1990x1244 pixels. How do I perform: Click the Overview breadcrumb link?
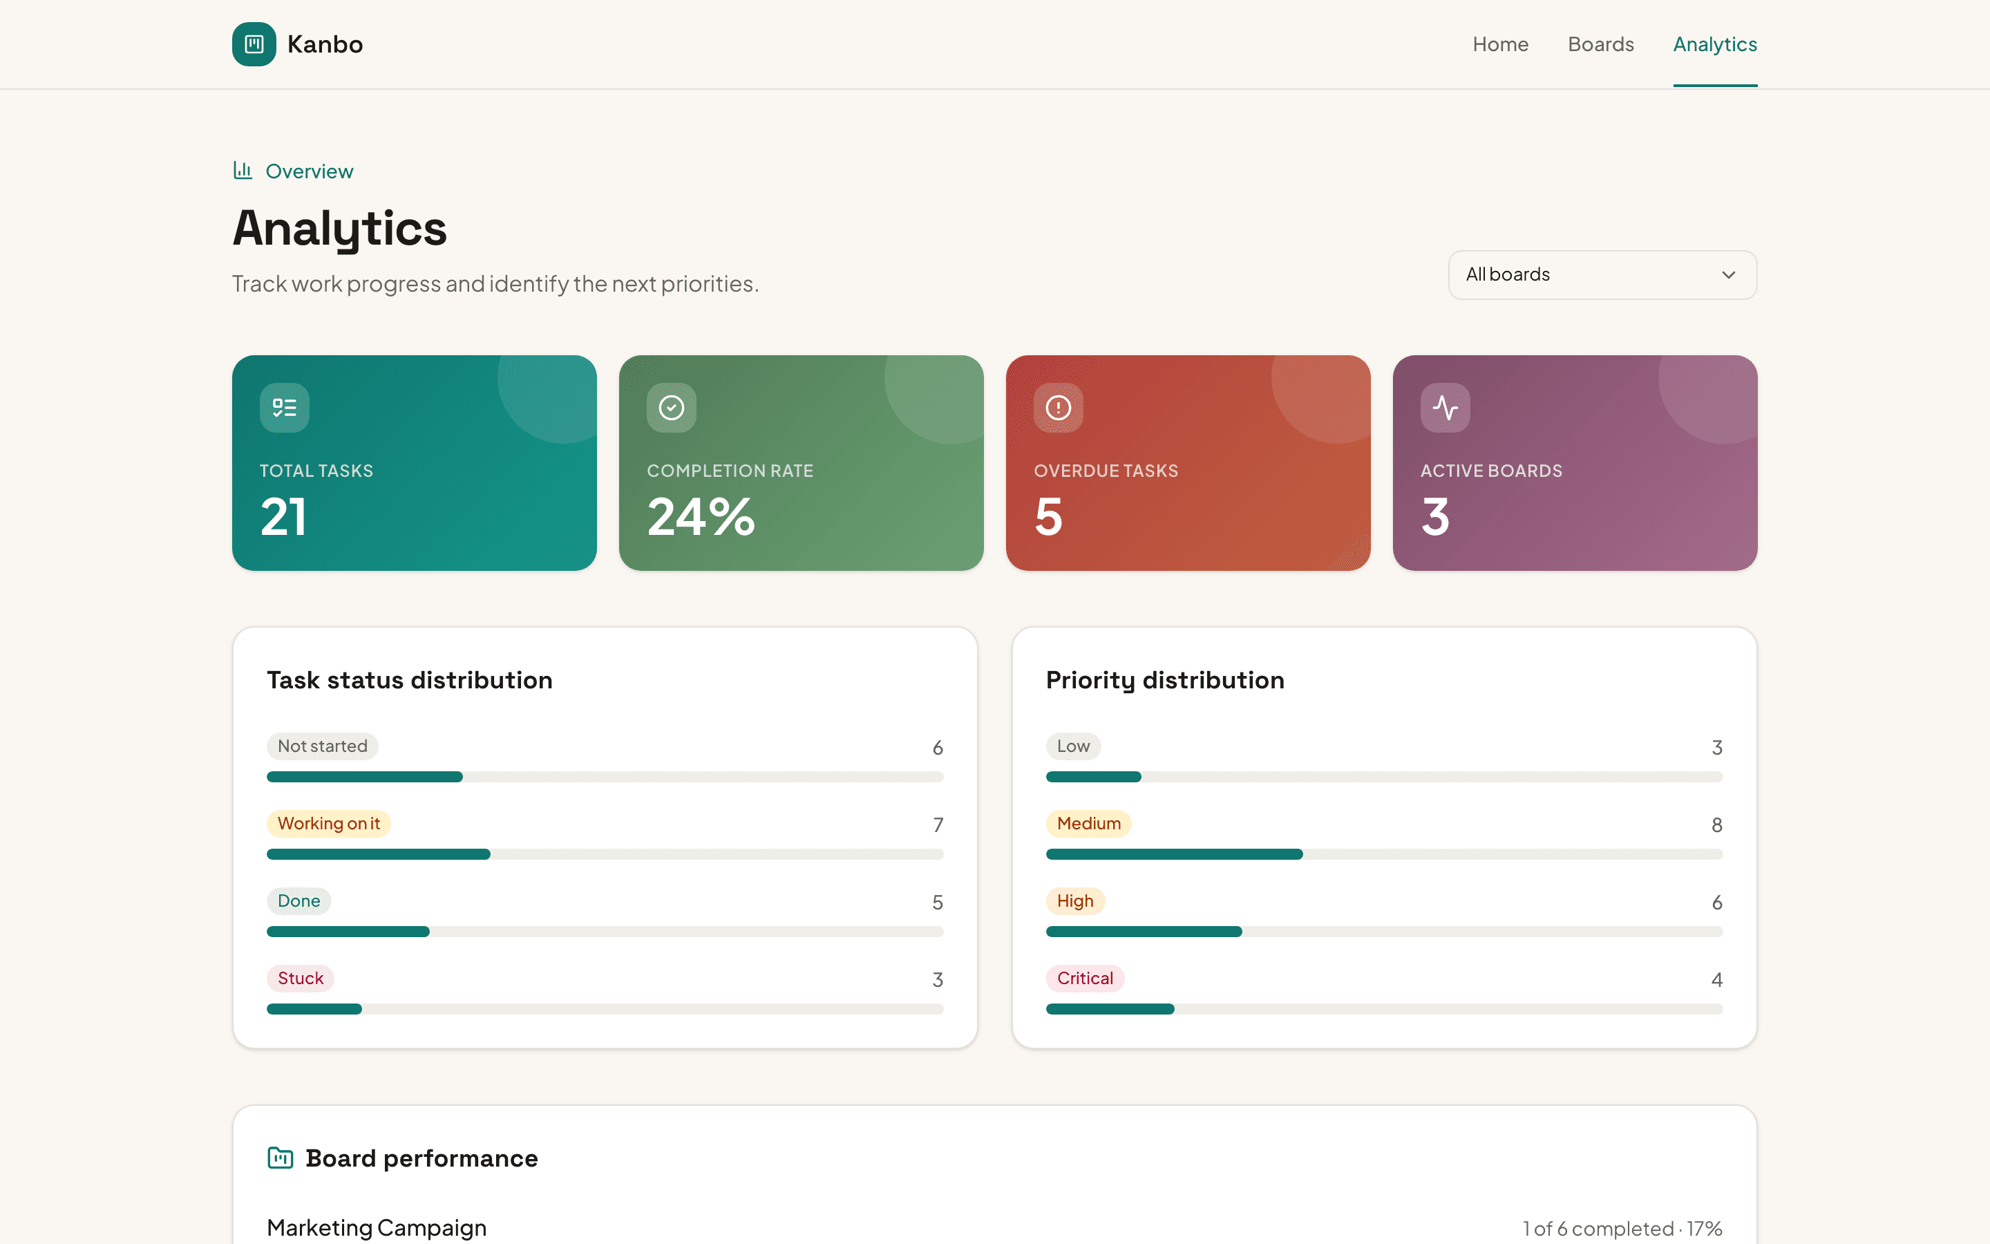point(309,171)
